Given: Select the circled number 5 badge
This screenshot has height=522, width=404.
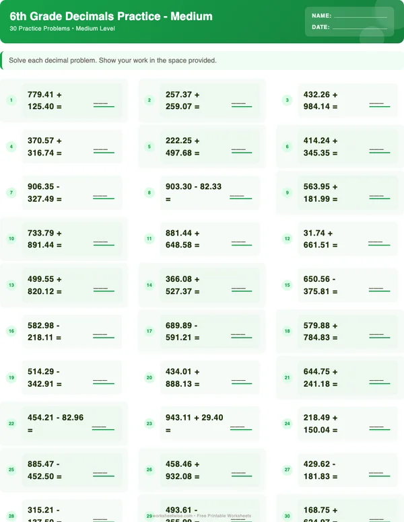Looking at the screenshot, I should point(149,147).
